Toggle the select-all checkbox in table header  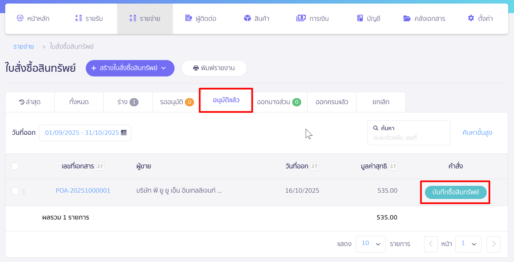(x=15, y=166)
